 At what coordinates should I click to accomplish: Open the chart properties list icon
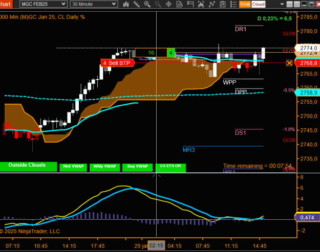[x=233, y=4]
